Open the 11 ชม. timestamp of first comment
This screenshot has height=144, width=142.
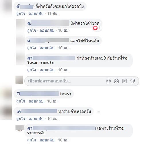53,13
